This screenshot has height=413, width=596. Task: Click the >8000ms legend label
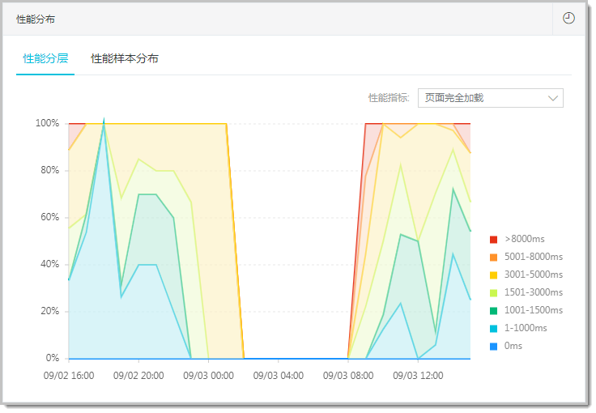525,239
